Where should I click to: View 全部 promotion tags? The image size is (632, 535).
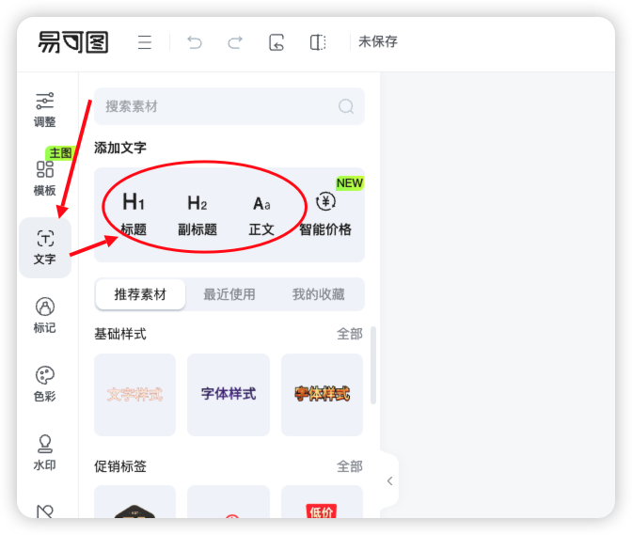(x=350, y=466)
